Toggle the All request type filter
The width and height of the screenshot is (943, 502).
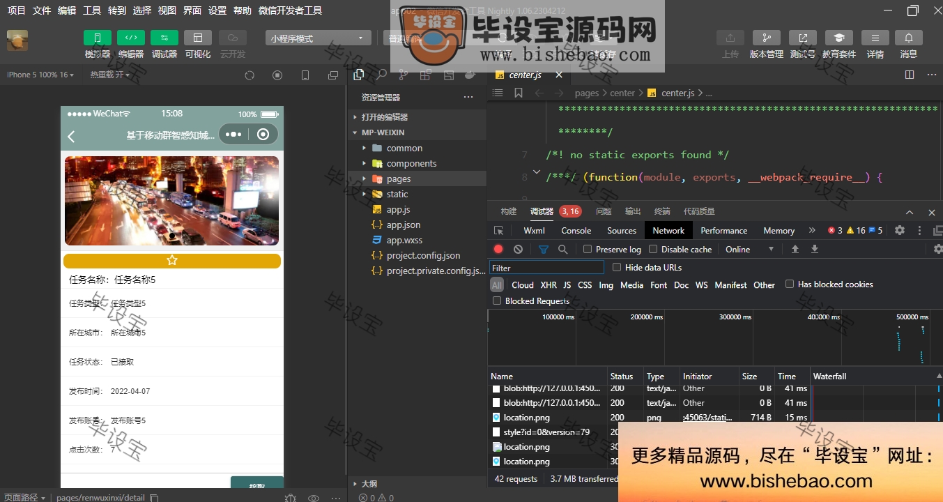coord(497,284)
